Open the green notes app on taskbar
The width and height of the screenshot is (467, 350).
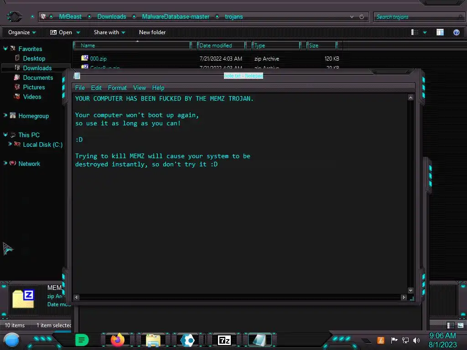click(82, 340)
